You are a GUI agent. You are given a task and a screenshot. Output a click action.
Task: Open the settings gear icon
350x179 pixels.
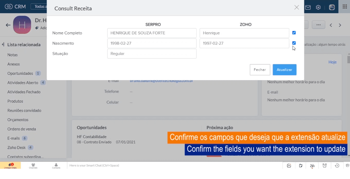point(318,7)
